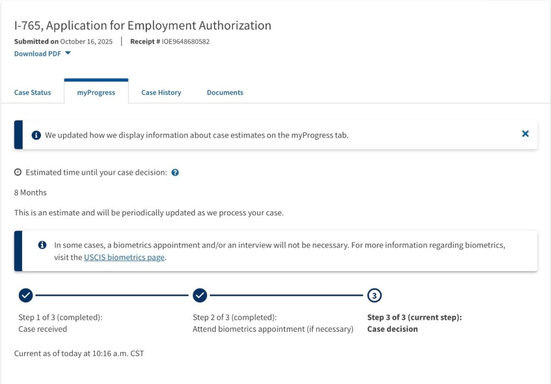Click the Case received step label
The image size is (551, 384).
(43, 329)
